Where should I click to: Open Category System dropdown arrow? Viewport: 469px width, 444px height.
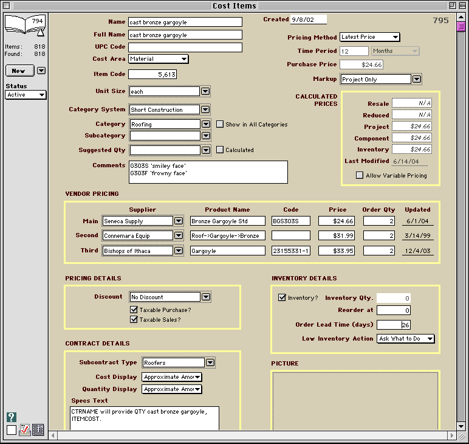click(x=205, y=109)
